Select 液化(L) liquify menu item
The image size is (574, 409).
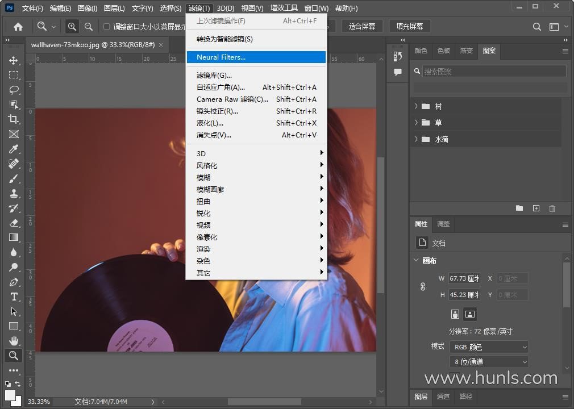click(256, 123)
